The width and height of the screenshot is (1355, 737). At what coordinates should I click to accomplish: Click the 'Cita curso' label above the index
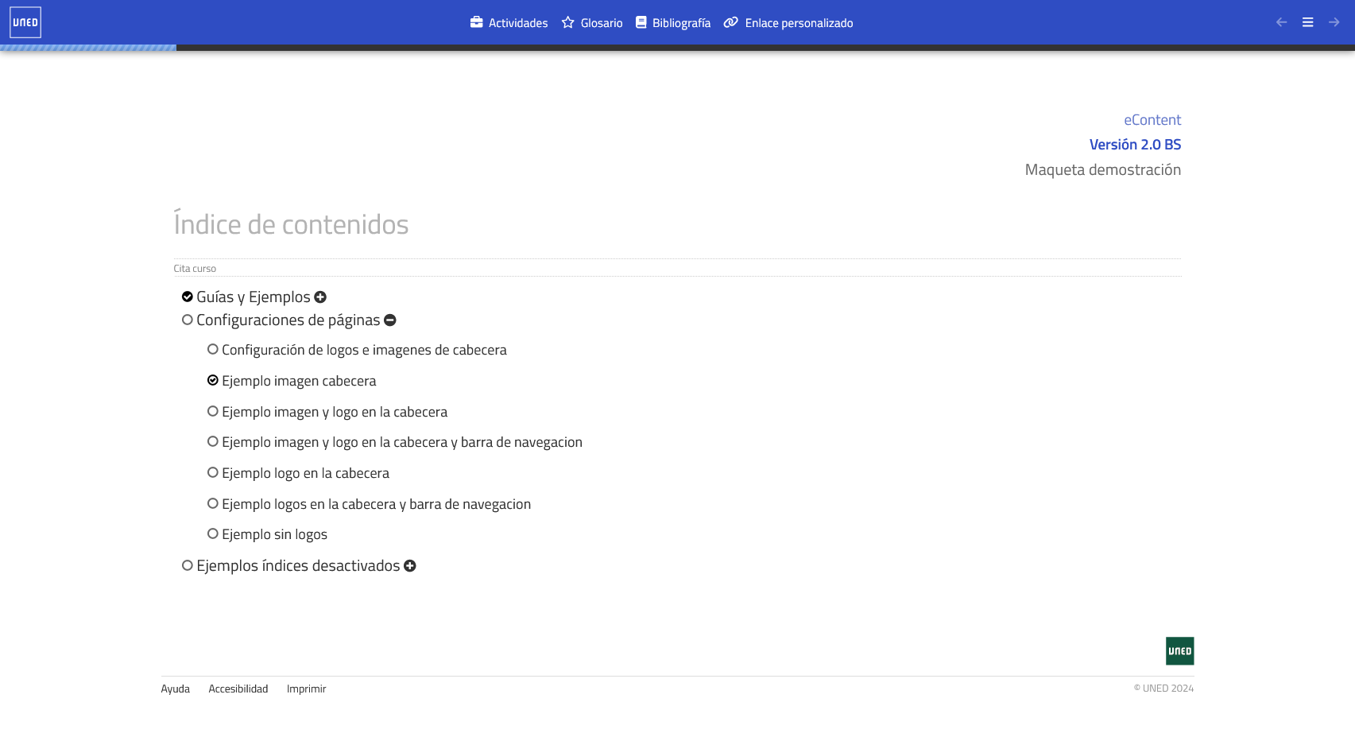pyautogui.click(x=194, y=268)
